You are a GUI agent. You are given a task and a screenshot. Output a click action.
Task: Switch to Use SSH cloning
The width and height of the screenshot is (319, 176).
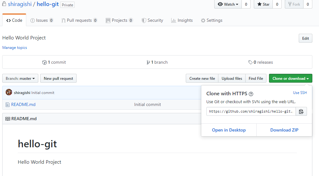point(300,93)
